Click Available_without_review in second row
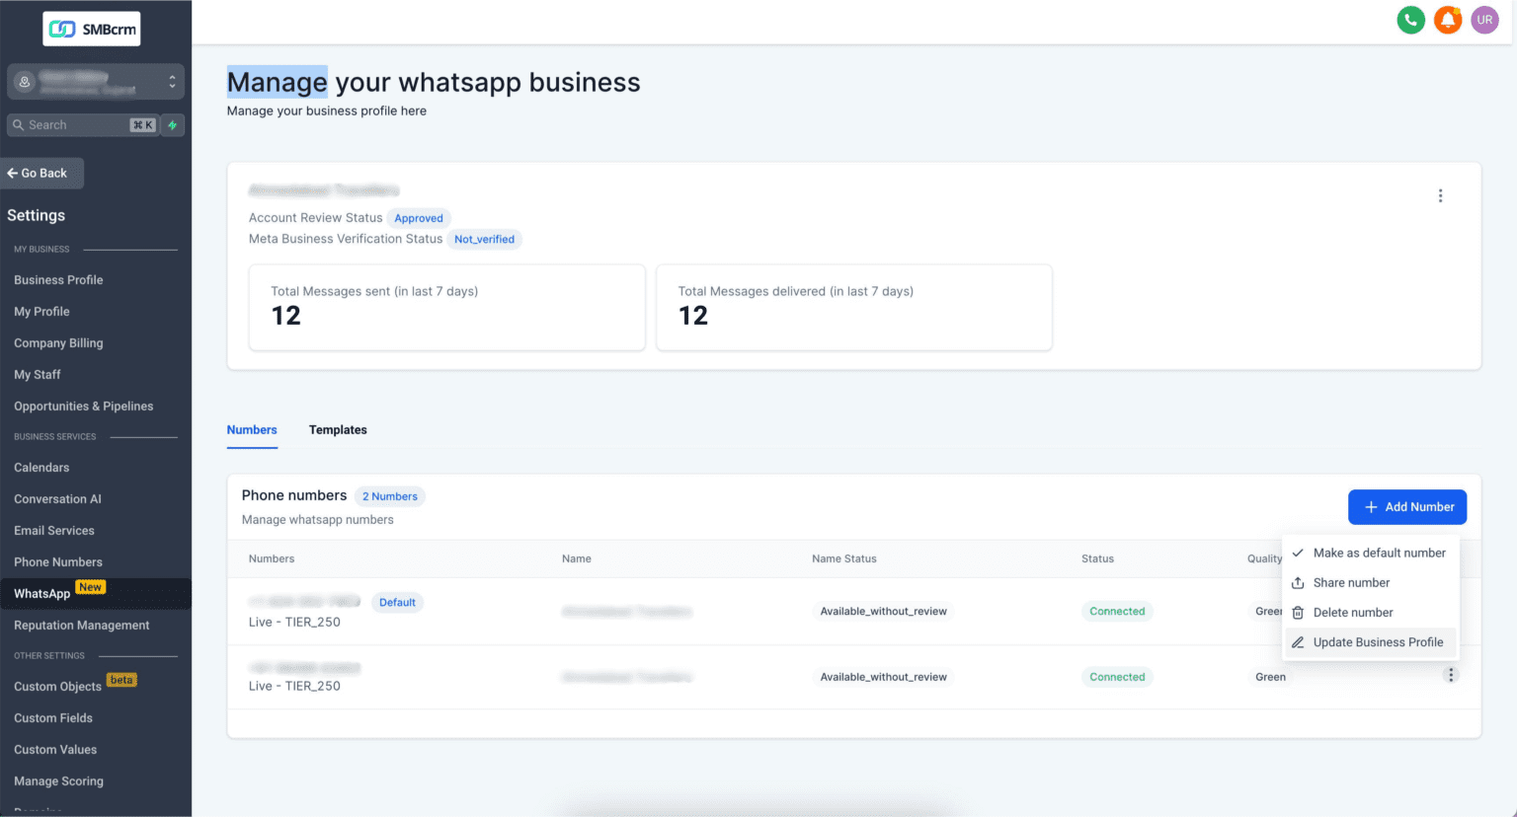This screenshot has height=817, width=1517. coord(883,677)
